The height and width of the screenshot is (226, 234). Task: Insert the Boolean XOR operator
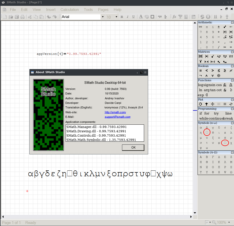coord(219,76)
